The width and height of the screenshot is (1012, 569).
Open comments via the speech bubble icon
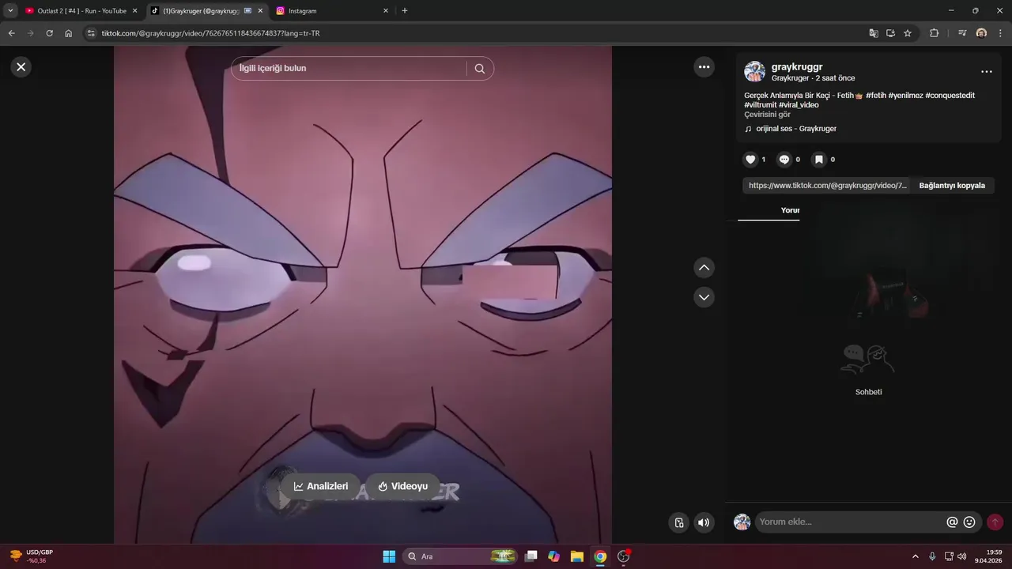(784, 160)
